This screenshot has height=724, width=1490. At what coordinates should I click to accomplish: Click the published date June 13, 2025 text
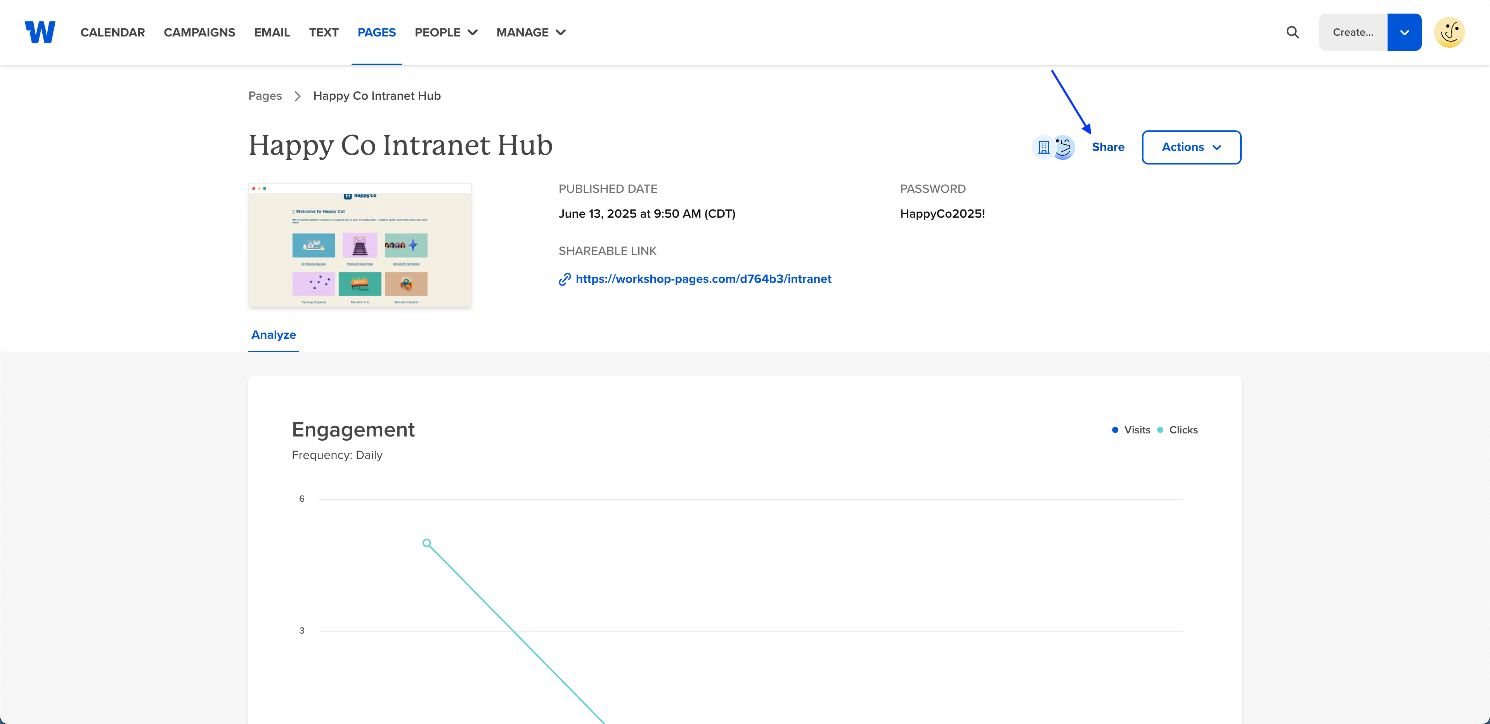(647, 214)
